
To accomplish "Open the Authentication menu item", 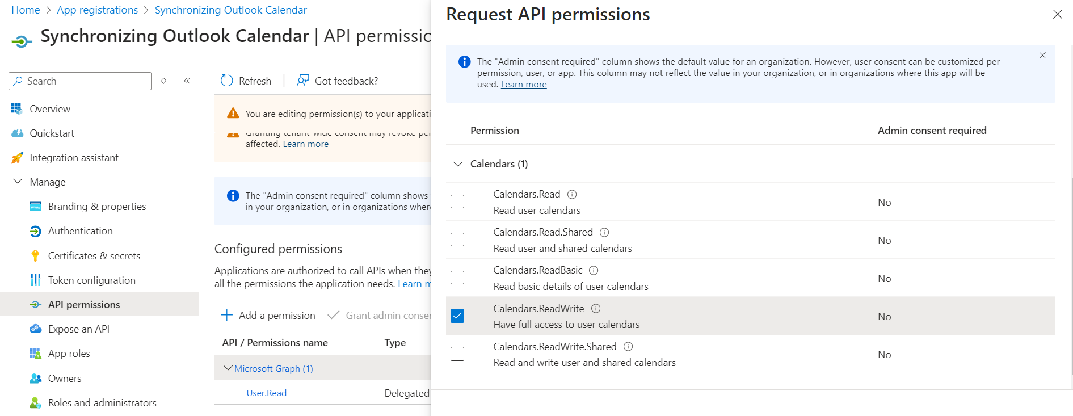I will point(80,231).
